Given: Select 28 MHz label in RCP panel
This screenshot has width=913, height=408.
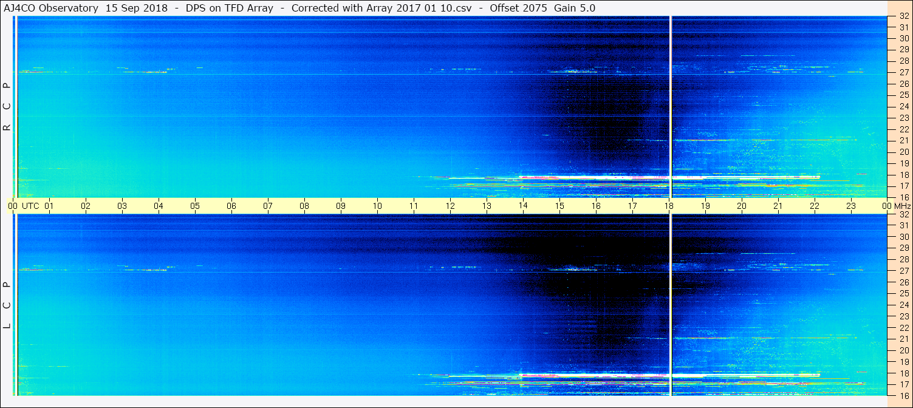Looking at the screenshot, I should point(904,61).
